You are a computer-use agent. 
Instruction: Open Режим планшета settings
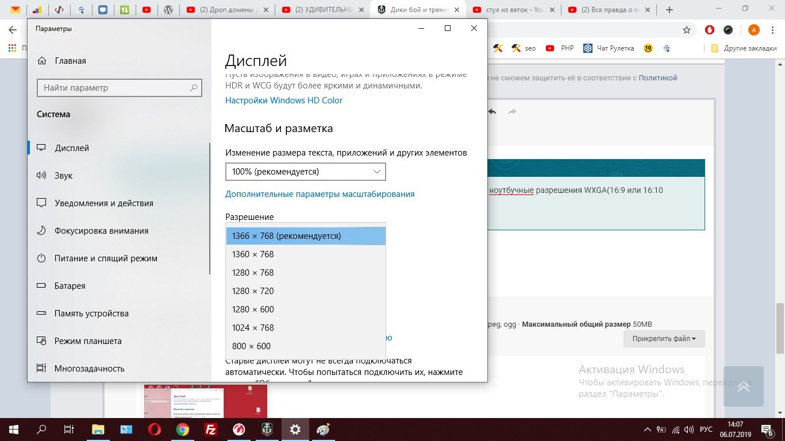[x=79, y=341]
